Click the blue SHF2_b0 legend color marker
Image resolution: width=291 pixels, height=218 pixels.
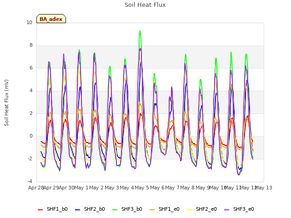tap(78, 210)
